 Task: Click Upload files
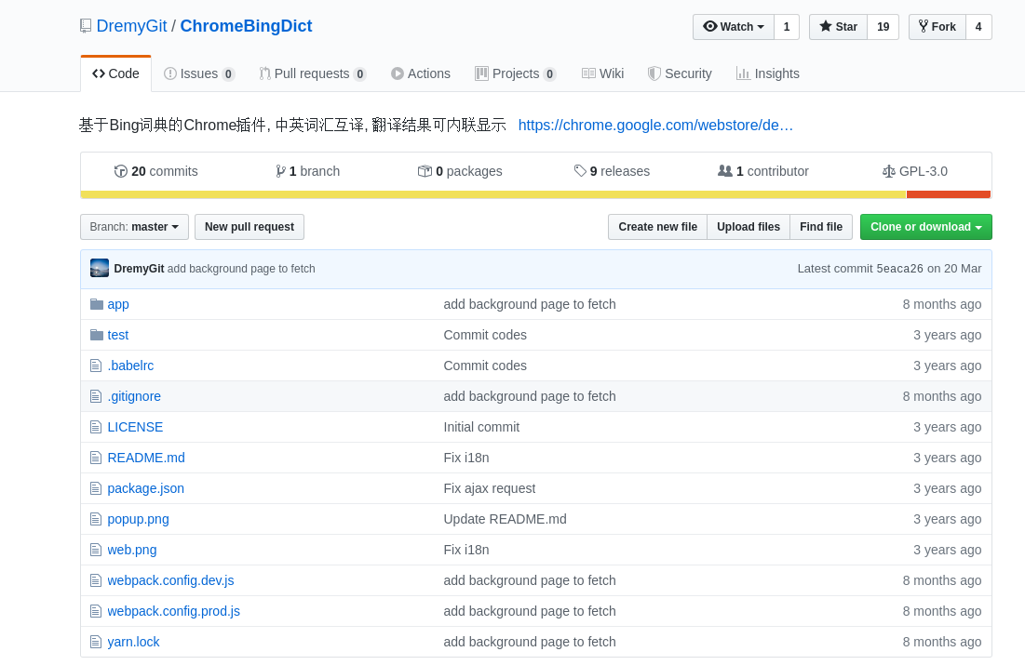(749, 227)
